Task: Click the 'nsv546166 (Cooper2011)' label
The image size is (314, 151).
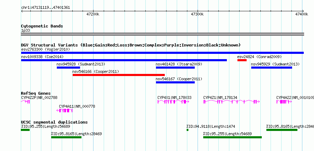Action: 96,71
